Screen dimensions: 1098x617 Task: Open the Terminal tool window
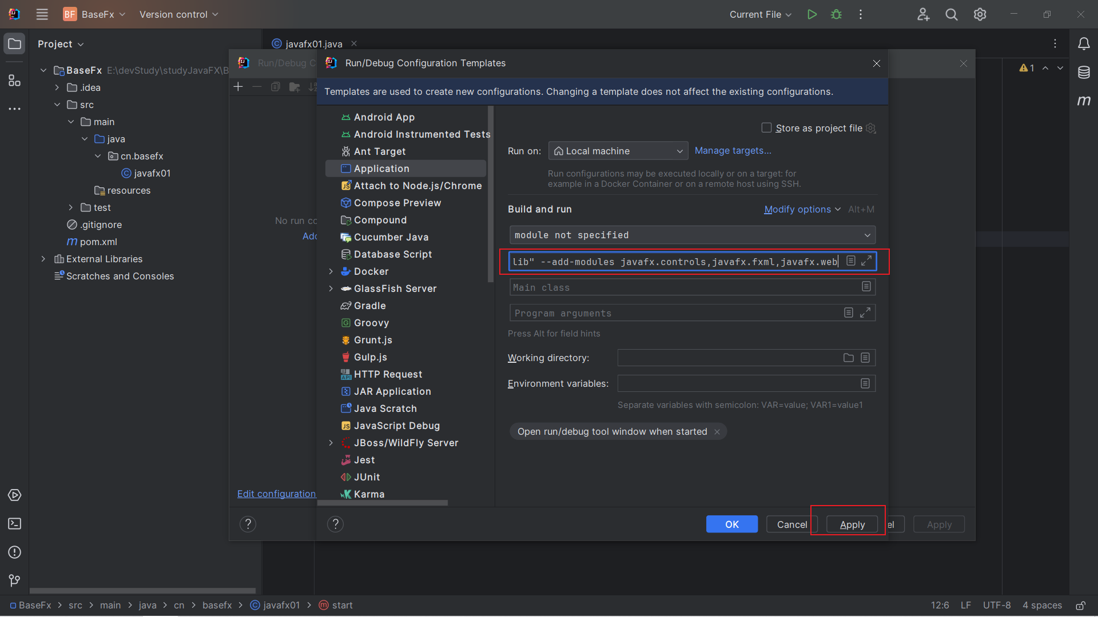point(14,524)
